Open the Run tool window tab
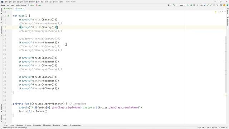This screenshot has width=229, height=129. (12, 125)
